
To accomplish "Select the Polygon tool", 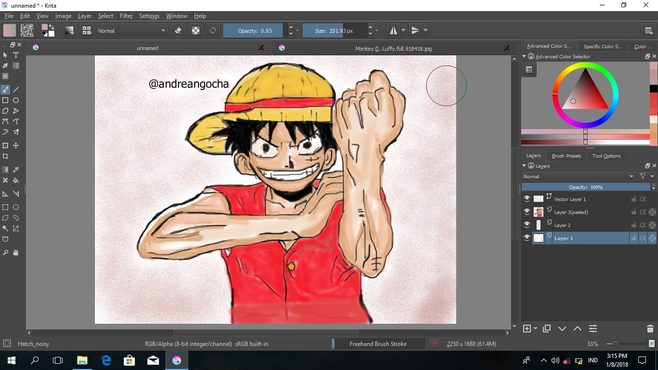I will [x=5, y=111].
